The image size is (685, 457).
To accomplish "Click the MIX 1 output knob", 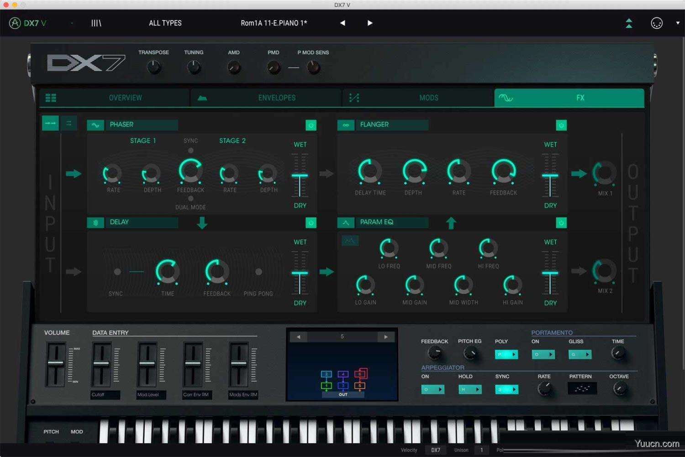I will tap(604, 173).
